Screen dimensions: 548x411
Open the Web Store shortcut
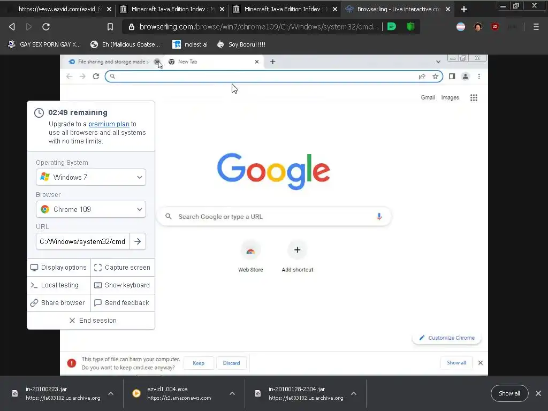point(250,257)
